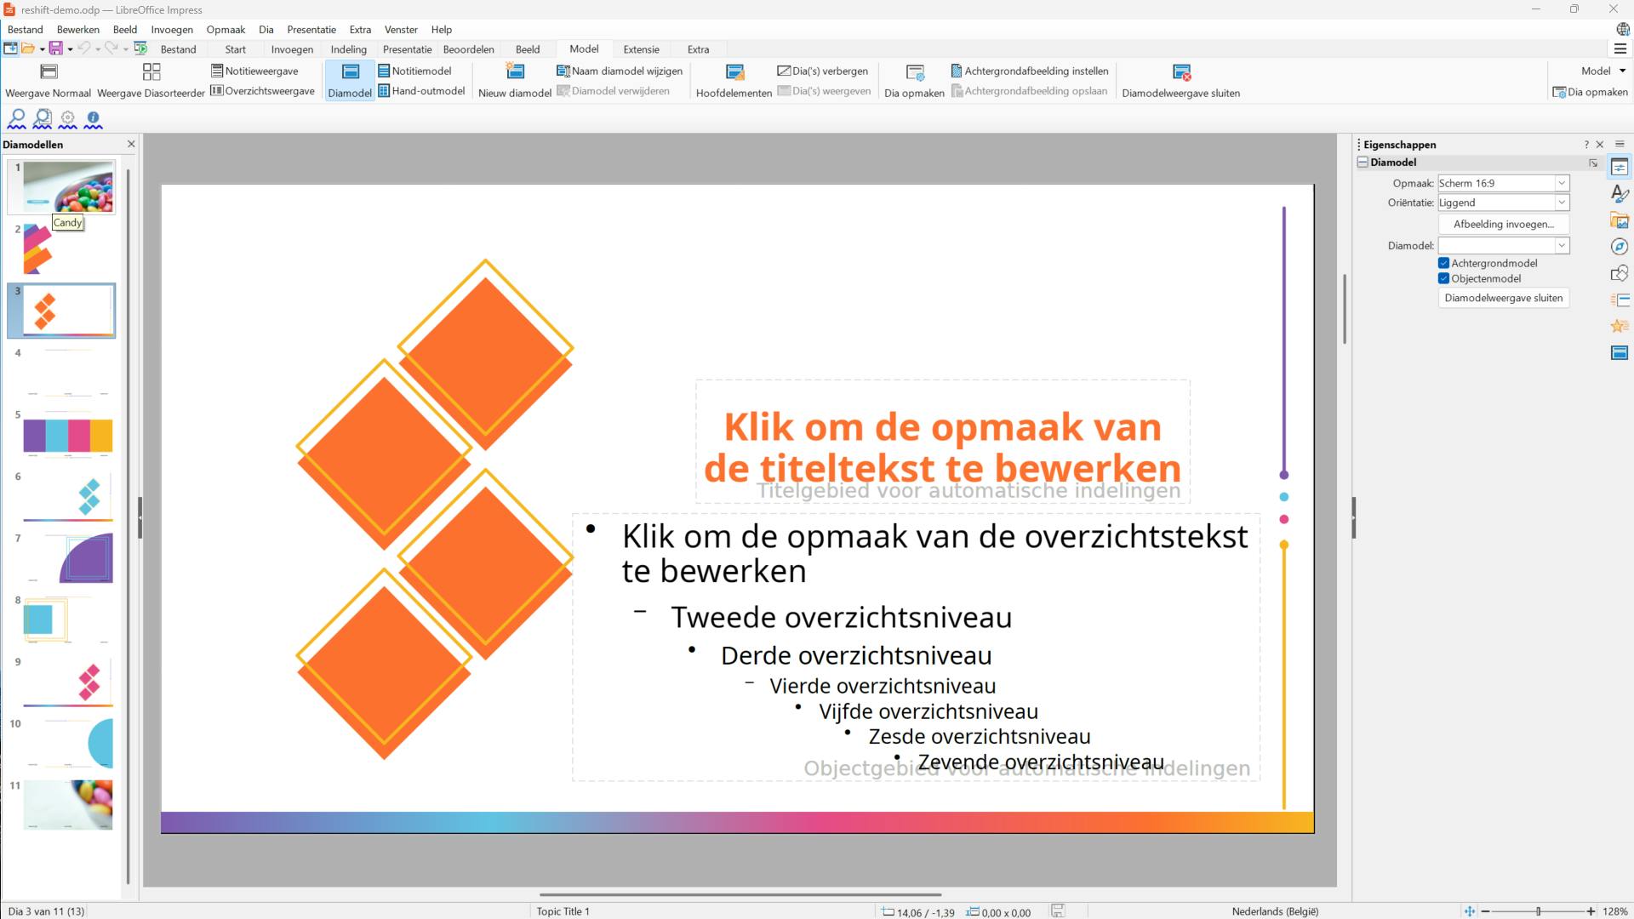Open the Opmaak Scherm 16:9 dropdown
Screen dimensions: 1634x919
click(1562, 183)
